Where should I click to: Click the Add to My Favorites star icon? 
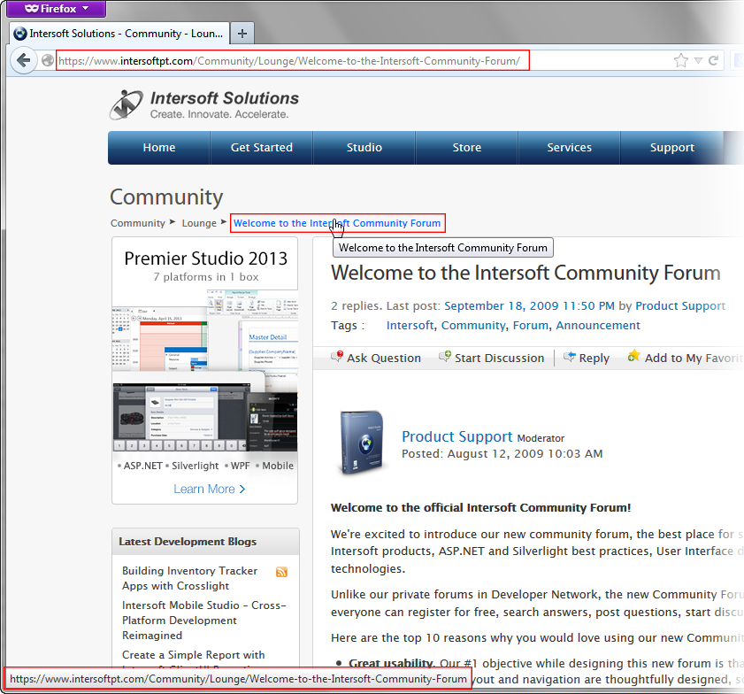point(634,356)
